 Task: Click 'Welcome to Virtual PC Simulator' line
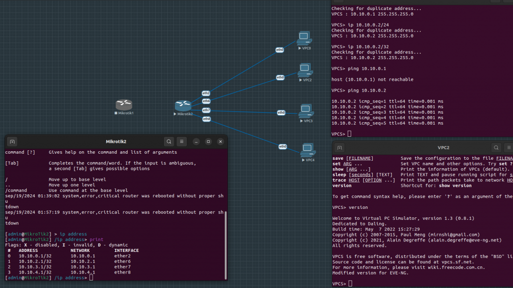pos(403,218)
